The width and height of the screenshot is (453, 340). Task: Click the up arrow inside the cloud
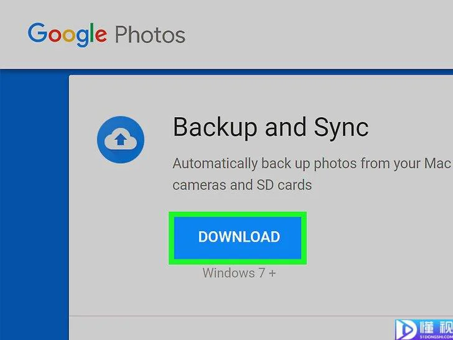pyautogui.click(x=121, y=140)
